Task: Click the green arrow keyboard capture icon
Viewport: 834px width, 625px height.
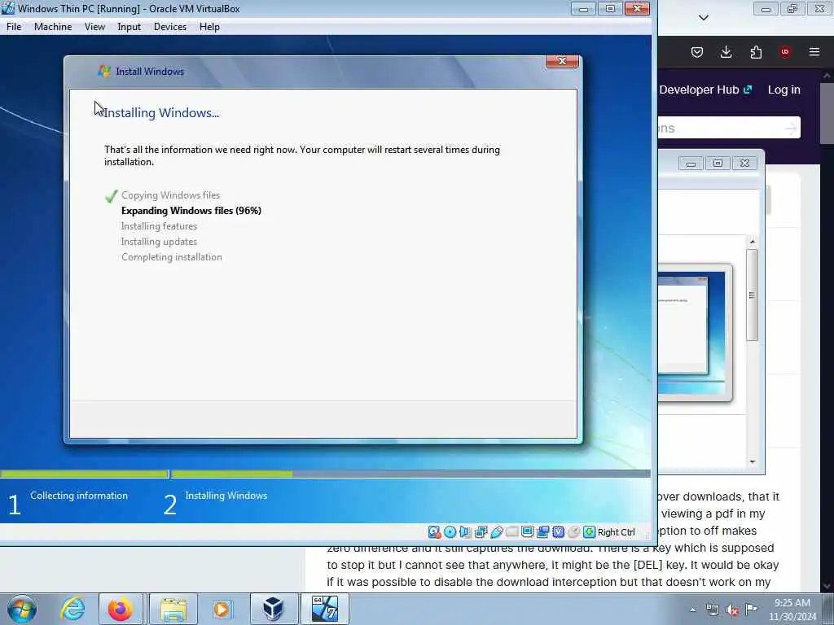Action: (589, 532)
